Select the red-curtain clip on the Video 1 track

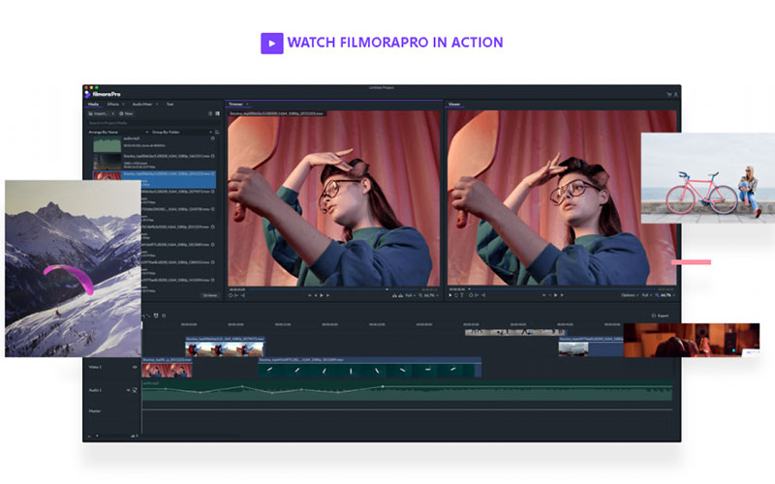[167, 368]
